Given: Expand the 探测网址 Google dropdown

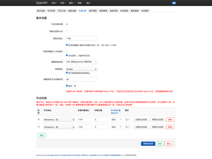Looking at the screenshot, I should click(81, 69).
